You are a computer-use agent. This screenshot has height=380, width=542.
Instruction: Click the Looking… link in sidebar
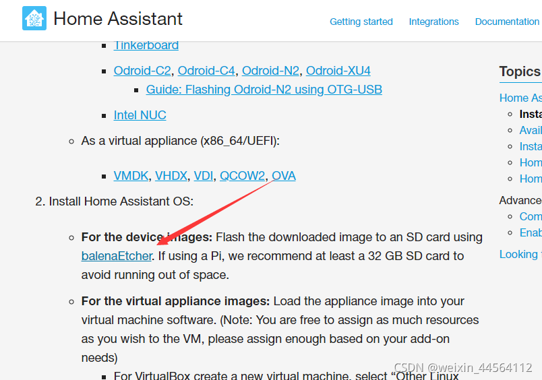[x=520, y=255]
